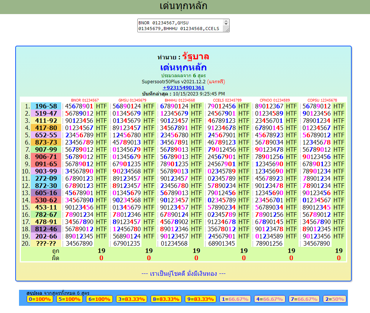The image size is (370, 313).
Task: Click the red รัฐบาล heading
Action: point(195,57)
